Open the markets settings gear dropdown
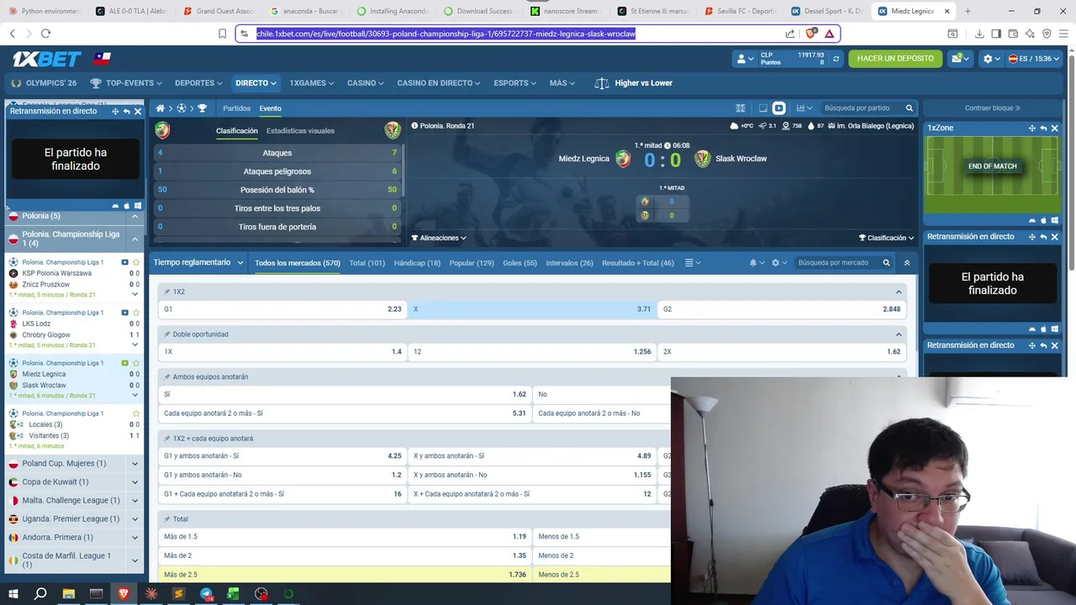The height and width of the screenshot is (605, 1076). (x=778, y=263)
